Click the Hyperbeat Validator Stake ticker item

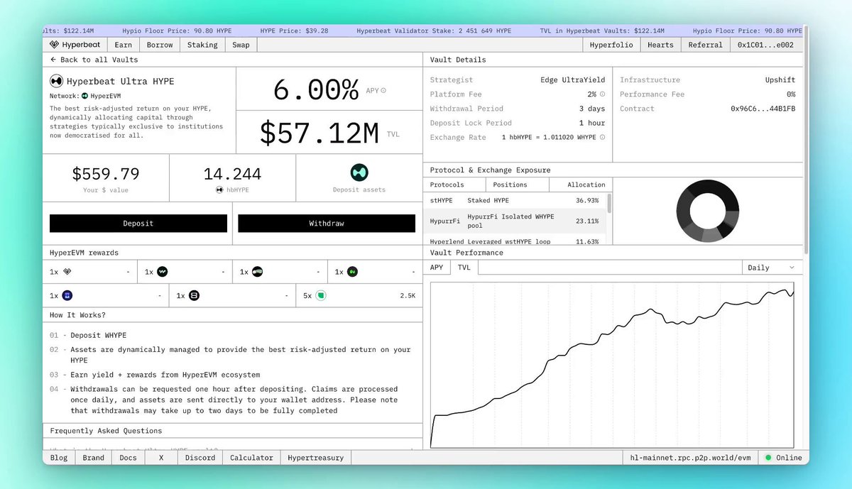click(x=434, y=31)
